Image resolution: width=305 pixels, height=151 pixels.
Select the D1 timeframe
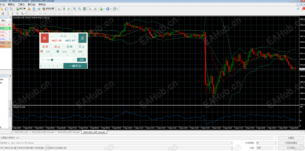point(60,13)
